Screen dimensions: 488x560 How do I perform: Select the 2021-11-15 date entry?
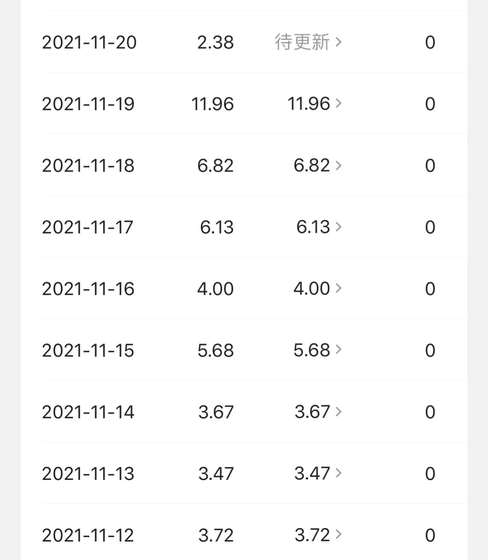click(x=88, y=350)
